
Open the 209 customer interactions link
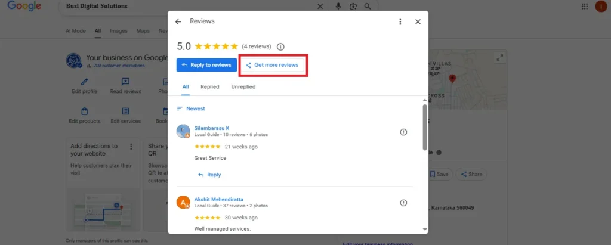[x=119, y=66]
